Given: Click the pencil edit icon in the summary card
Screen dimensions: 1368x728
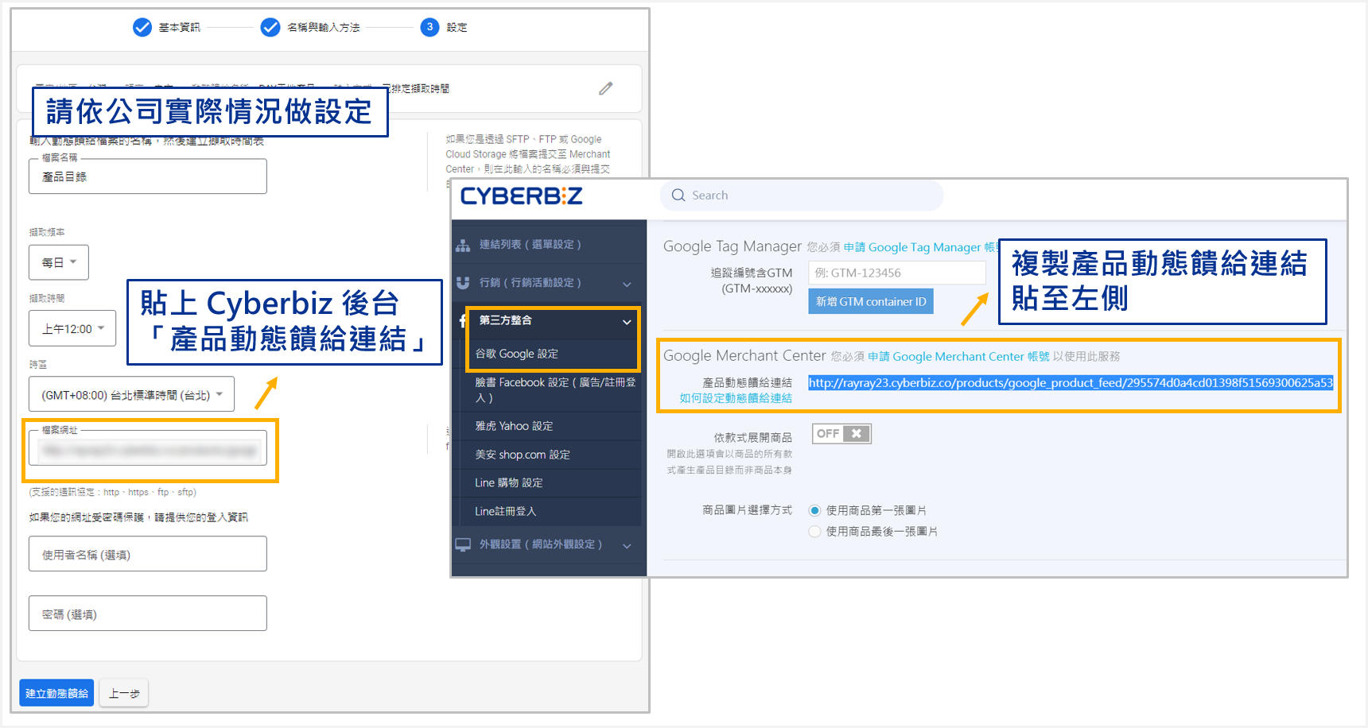Looking at the screenshot, I should point(606,88).
